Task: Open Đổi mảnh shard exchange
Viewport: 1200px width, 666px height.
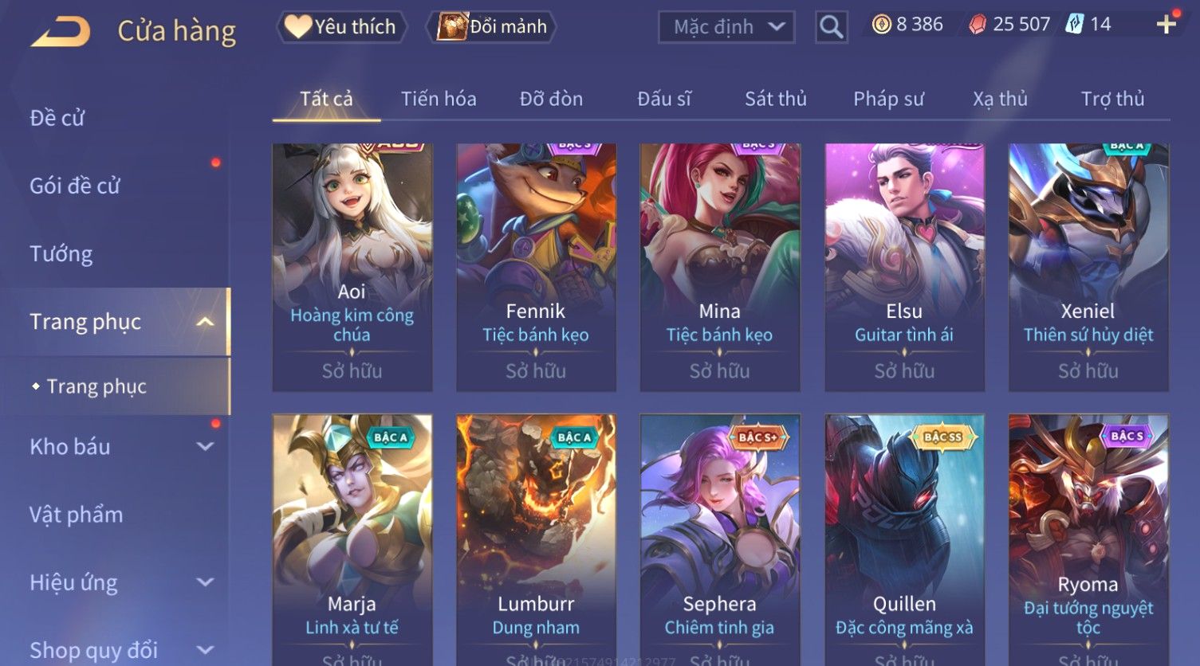Action: click(492, 27)
